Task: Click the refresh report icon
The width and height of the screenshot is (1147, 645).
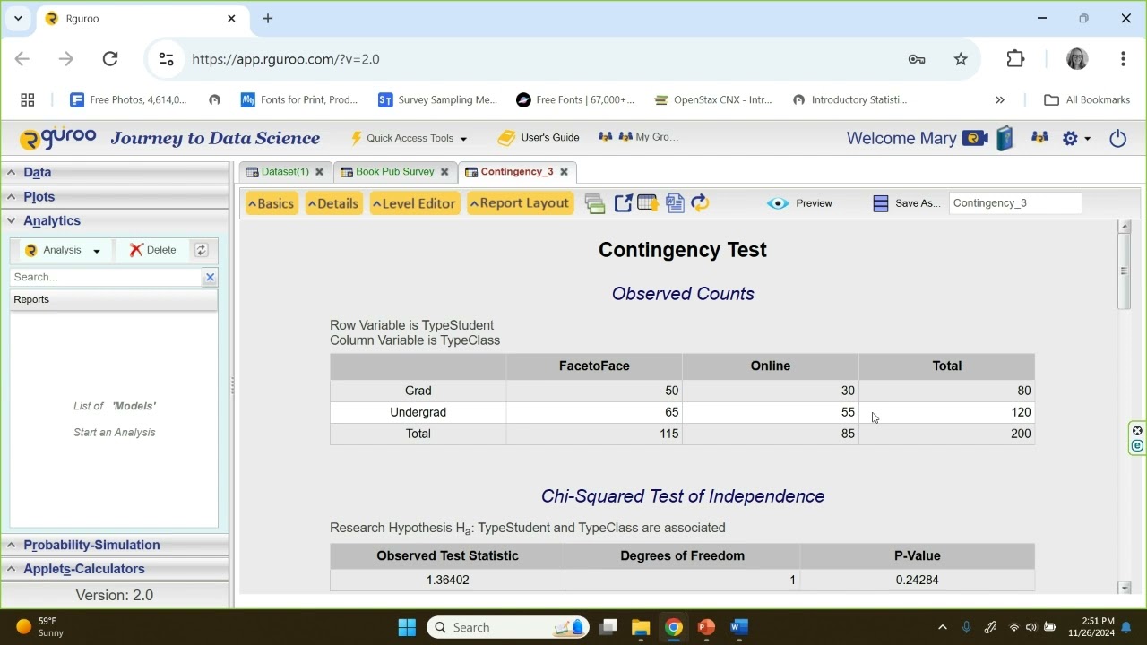Action: [x=700, y=203]
